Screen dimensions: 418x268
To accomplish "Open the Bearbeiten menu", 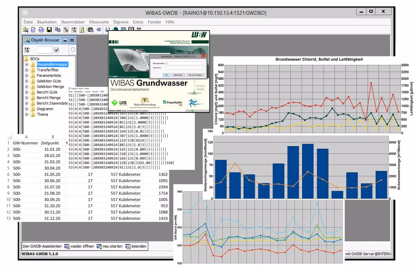I will coord(47,22).
